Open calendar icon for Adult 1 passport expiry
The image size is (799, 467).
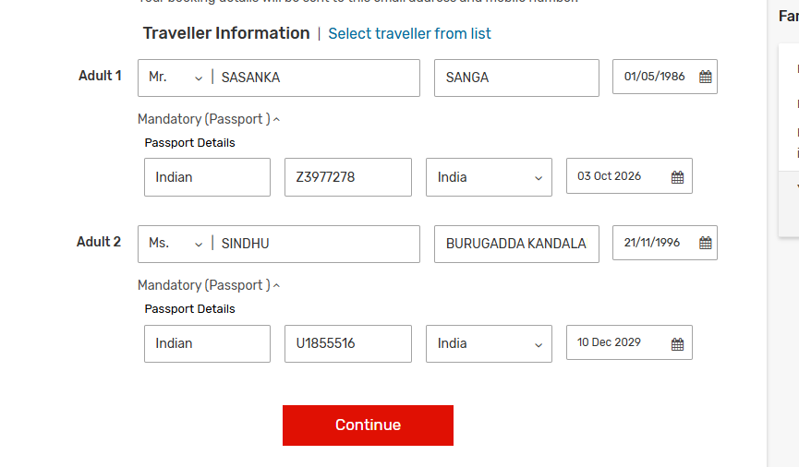coord(677,177)
